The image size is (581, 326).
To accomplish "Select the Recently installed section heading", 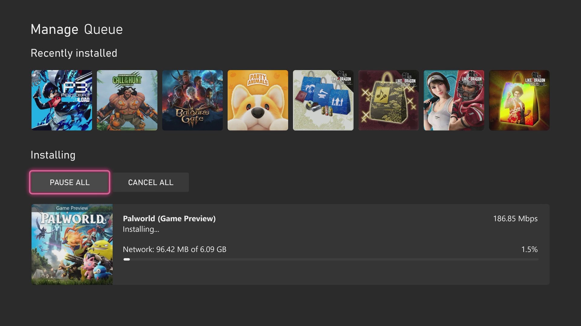I will [74, 53].
